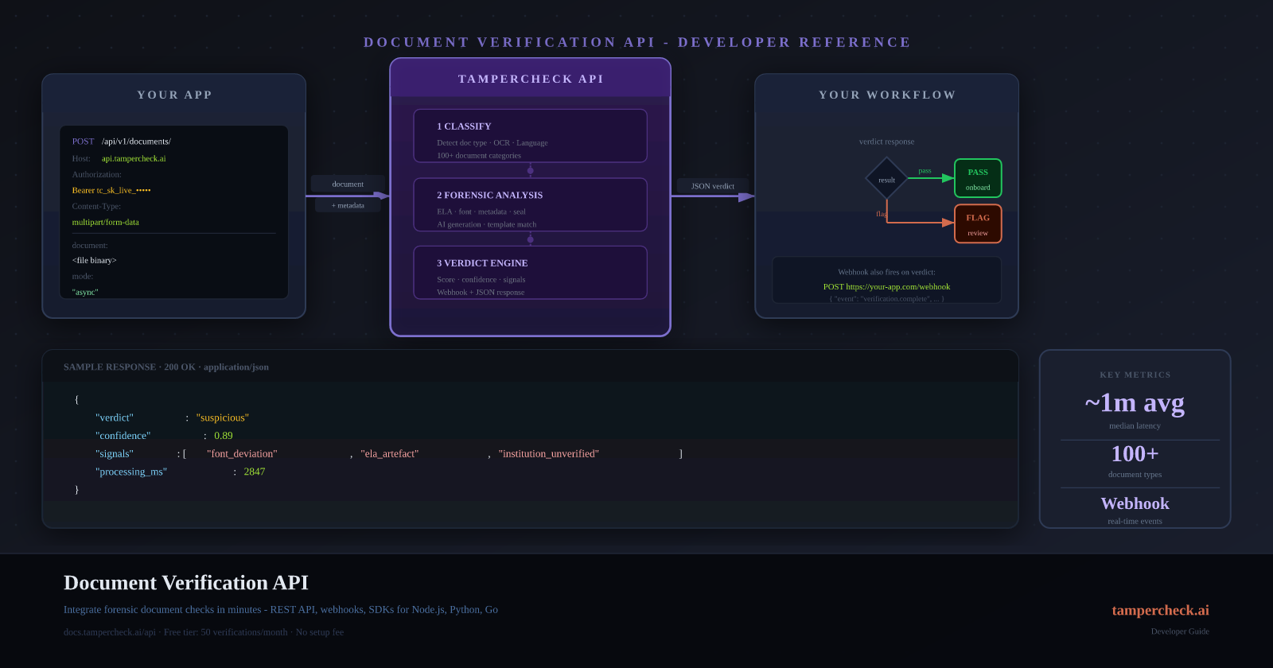Click the '100+ document categories' line
The width and height of the screenshot is (1273, 668).
coord(478,156)
